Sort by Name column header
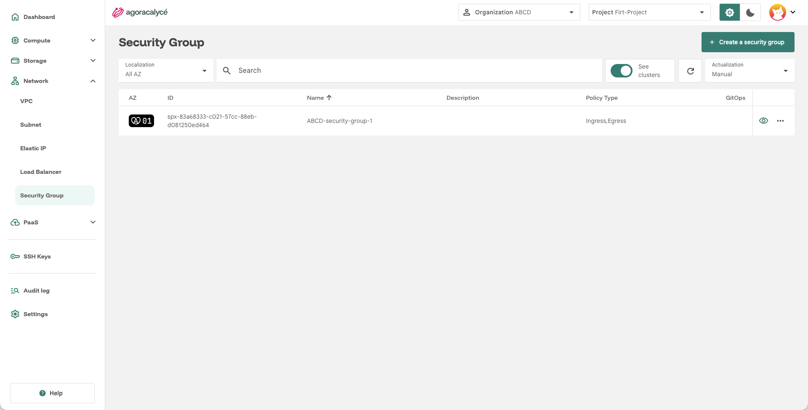Image resolution: width=808 pixels, height=410 pixels. tap(315, 98)
